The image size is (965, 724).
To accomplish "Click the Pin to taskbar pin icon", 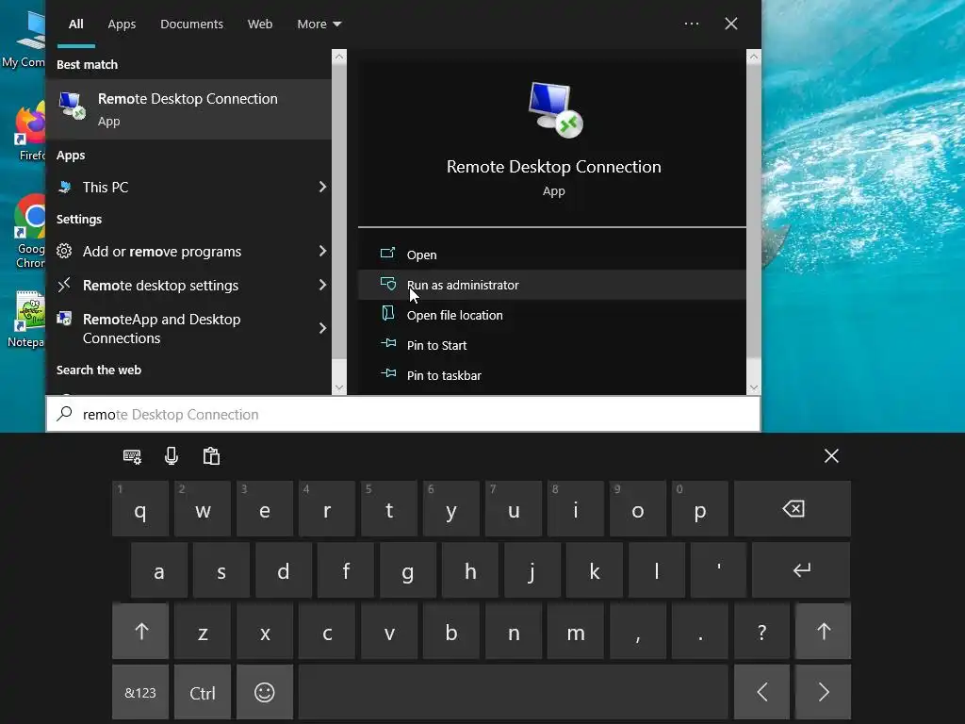I will click(x=388, y=373).
